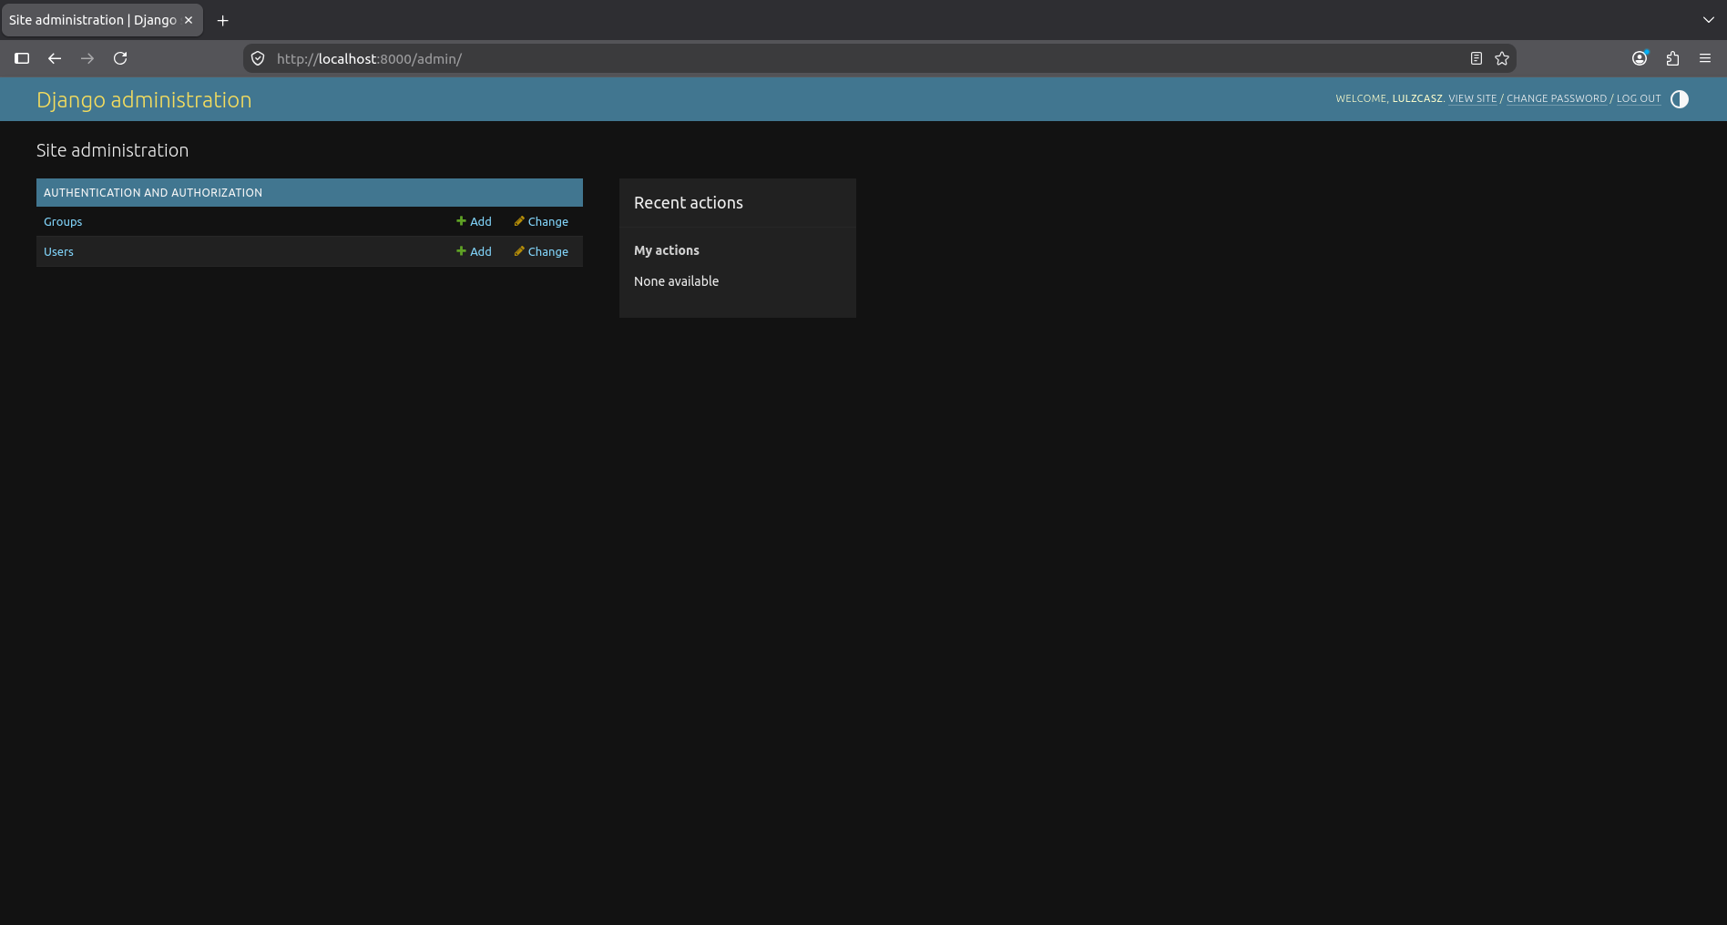This screenshot has width=1727, height=925.
Task: Click the Log Out link
Action: click(x=1639, y=98)
